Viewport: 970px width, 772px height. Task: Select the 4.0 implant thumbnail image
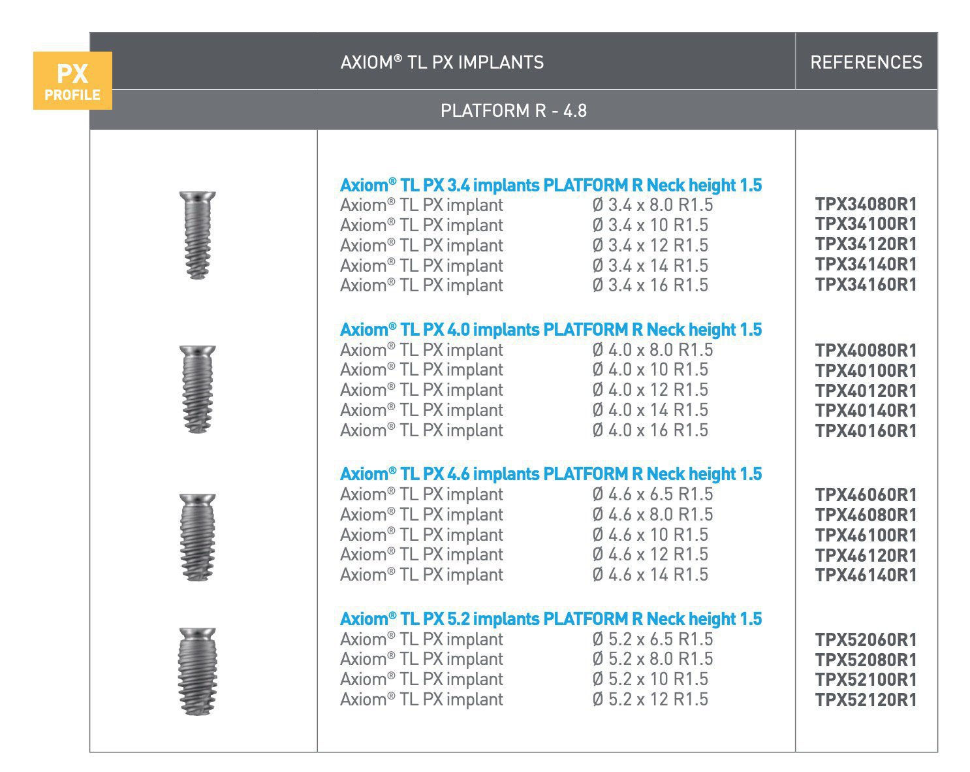click(198, 389)
